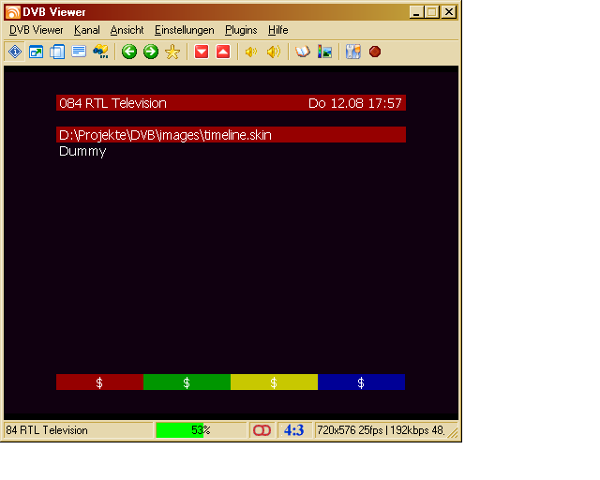Image resolution: width=600 pixels, height=480 pixels.
Task: Click the color picture settings icon
Action: click(x=325, y=52)
